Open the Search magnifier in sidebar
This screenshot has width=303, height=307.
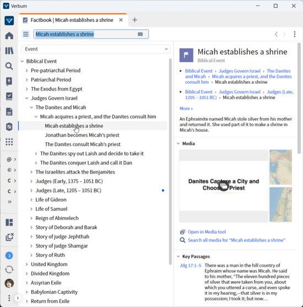point(9,66)
